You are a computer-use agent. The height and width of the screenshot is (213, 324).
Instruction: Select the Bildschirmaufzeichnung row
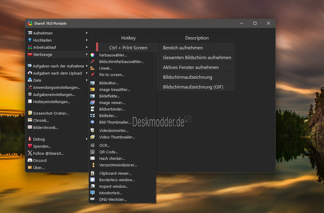[x=197, y=77]
